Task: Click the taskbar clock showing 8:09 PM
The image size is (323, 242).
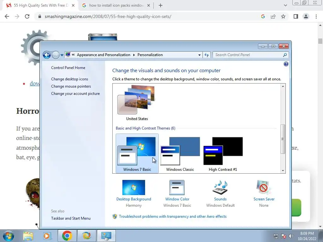Action: coord(307,236)
